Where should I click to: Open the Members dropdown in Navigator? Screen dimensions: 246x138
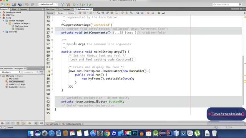tap(10, 72)
